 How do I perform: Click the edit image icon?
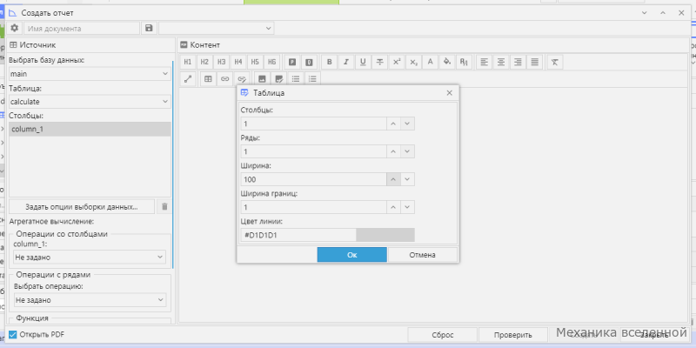point(278,79)
